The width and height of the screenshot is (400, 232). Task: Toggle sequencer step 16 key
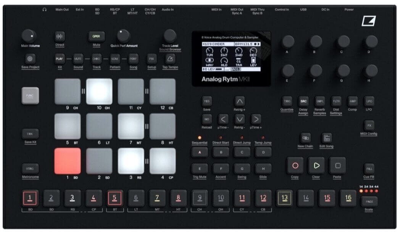(x=348, y=198)
